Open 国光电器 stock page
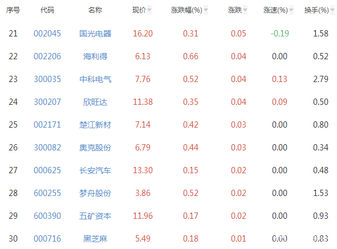The image size is (337, 249). tap(95, 34)
